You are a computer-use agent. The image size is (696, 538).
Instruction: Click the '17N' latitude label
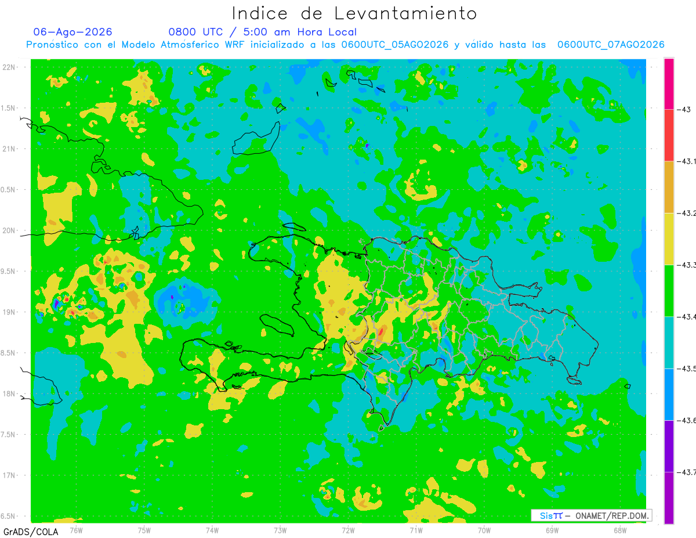9,475
